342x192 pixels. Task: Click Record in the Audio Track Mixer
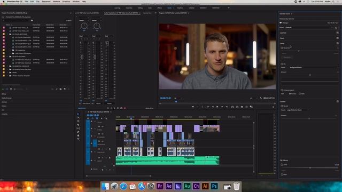tap(125, 108)
